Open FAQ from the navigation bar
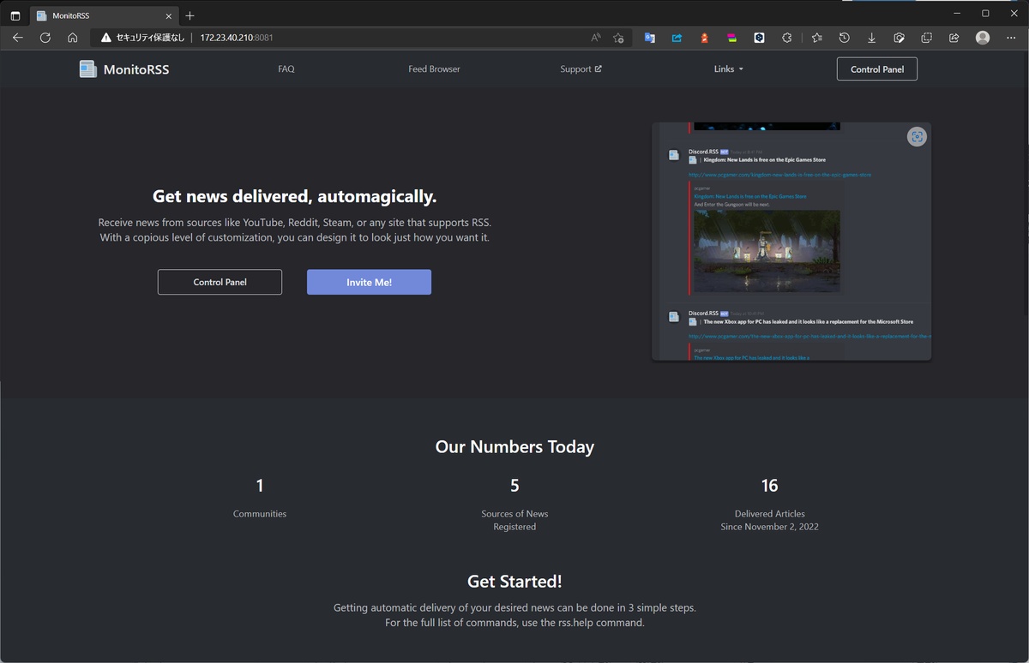The width and height of the screenshot is (1029, 663). click(x=286, y=69)
